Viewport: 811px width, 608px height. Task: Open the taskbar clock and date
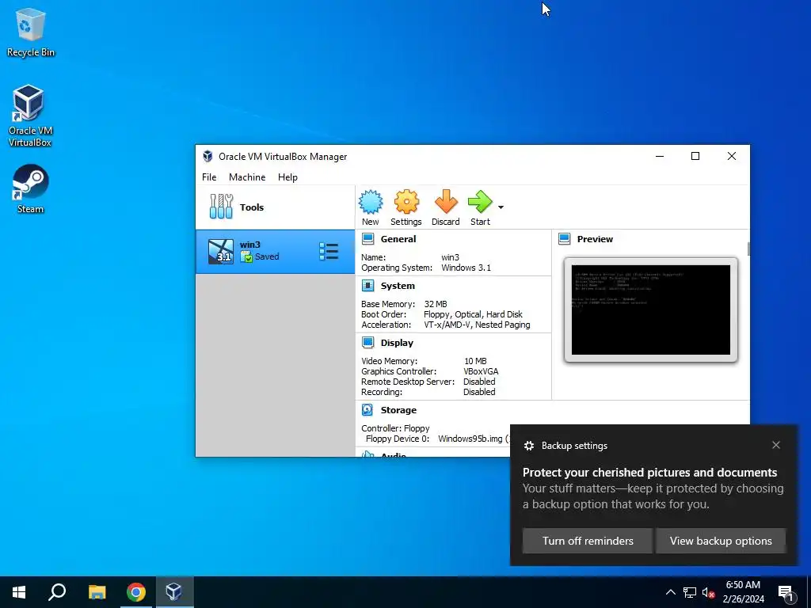(743, 592)
